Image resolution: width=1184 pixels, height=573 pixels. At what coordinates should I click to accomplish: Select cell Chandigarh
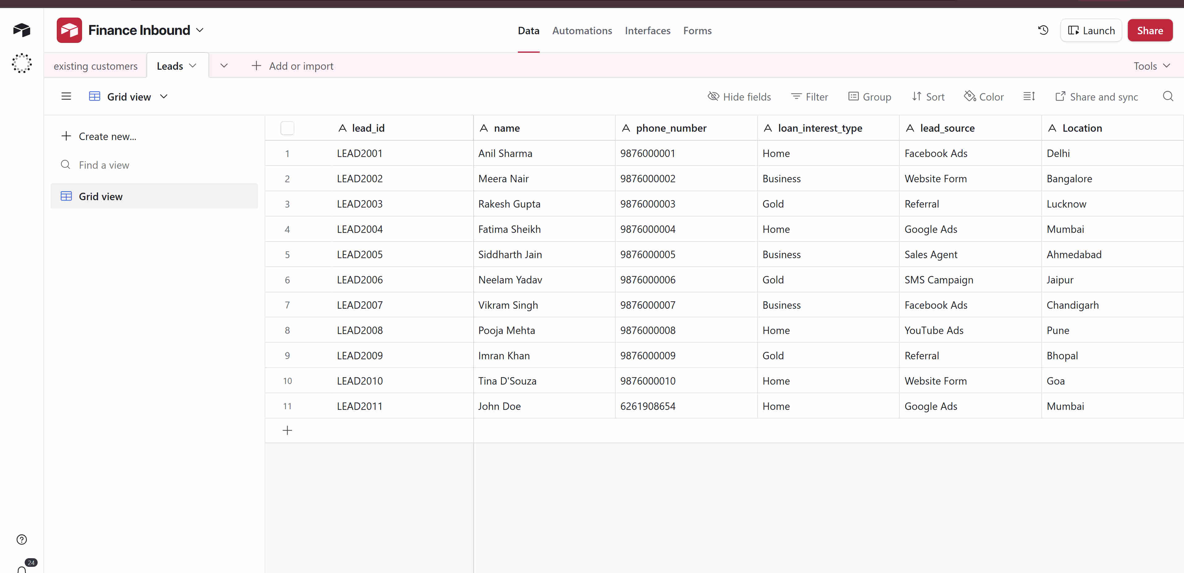1112,305
